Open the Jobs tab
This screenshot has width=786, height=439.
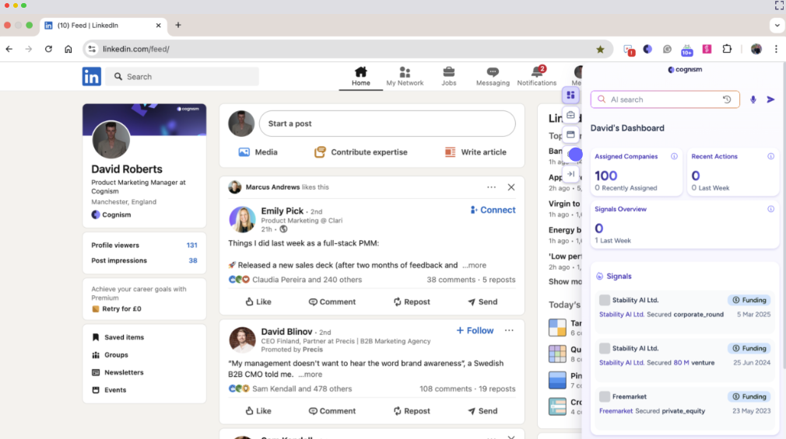[x=448, y=77]
